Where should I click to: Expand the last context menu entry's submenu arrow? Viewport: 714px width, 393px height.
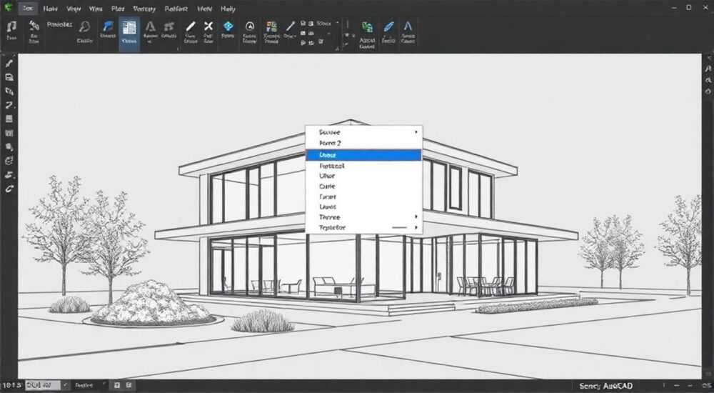(x=416, y=227)
